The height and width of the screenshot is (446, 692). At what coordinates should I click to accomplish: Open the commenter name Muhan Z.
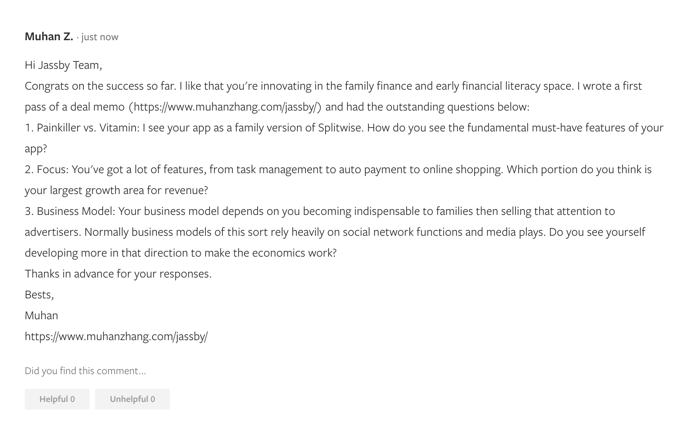49,37
